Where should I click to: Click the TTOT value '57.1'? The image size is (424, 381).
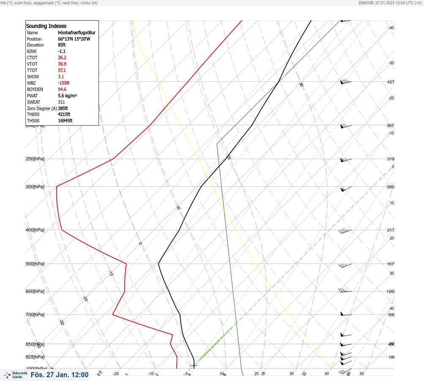[62, 70]
